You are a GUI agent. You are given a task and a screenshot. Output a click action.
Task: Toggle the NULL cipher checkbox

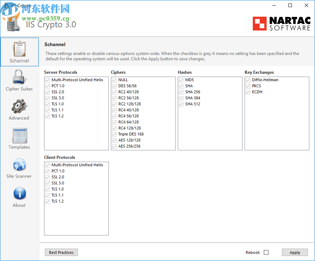tap(114, 80)
